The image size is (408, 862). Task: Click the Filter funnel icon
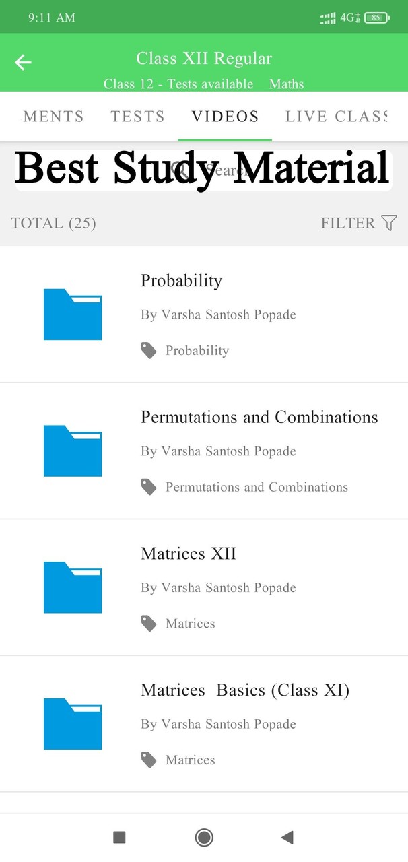(x=389, y=222)
